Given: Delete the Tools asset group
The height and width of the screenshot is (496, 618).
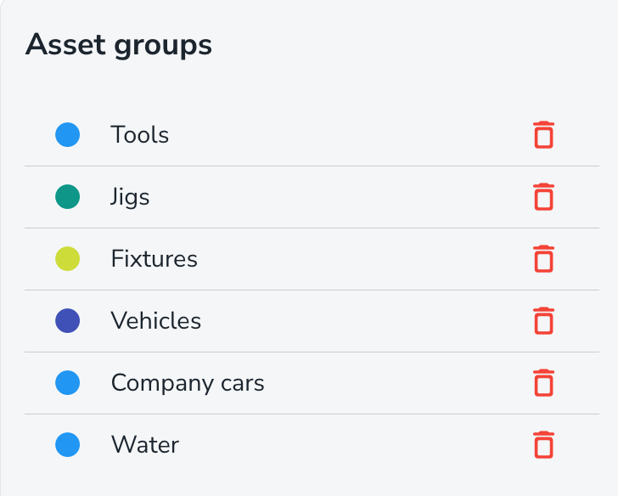Looking at the screenshot, I should [543, 135].
